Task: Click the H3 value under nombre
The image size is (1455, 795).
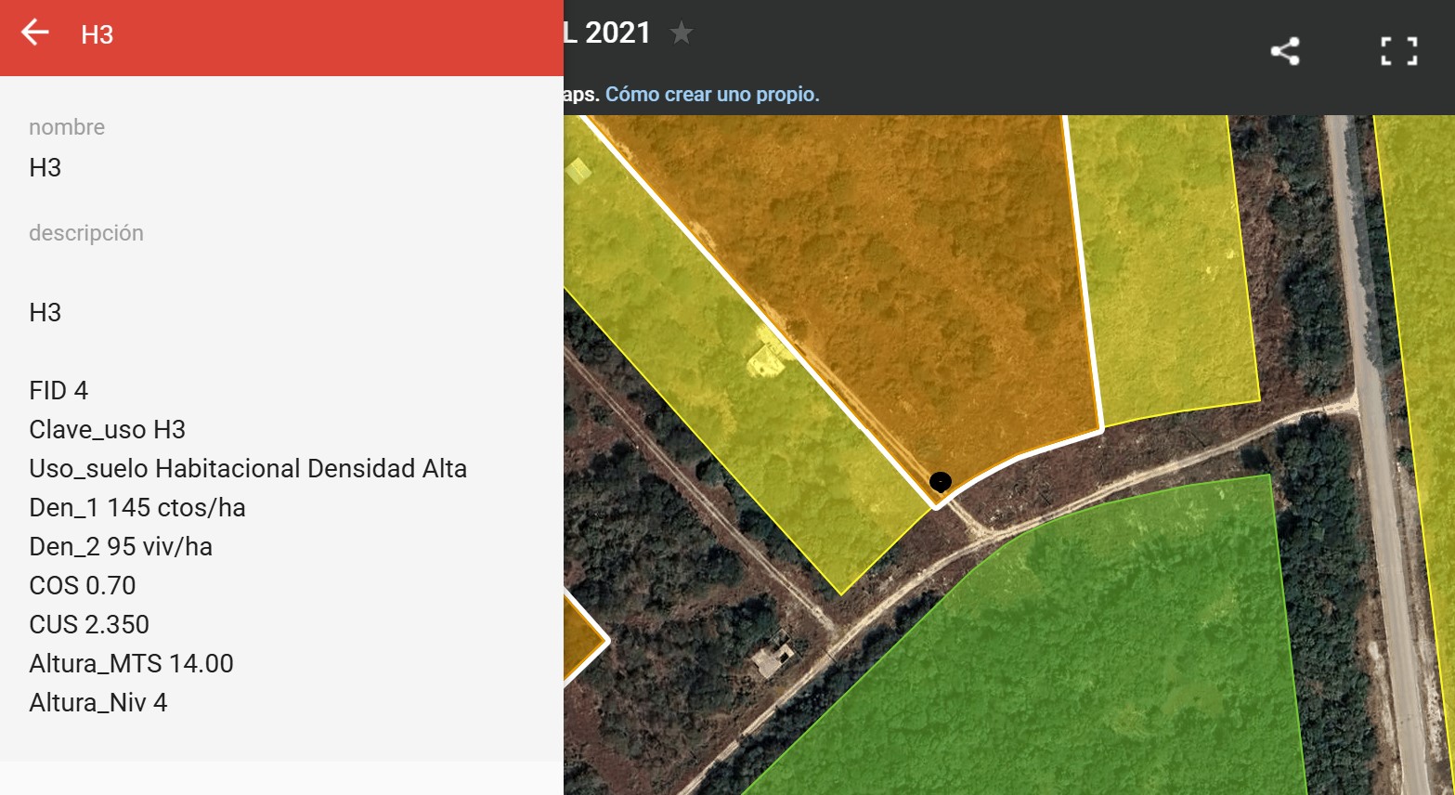Action: pos(45,168)
